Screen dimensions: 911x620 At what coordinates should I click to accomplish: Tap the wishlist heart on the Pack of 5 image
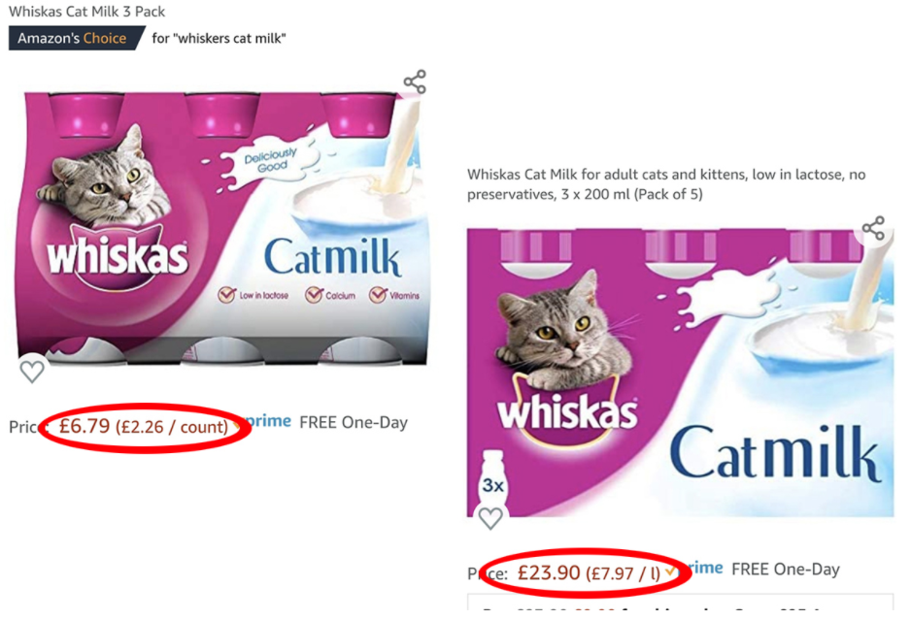pos(490,518)
